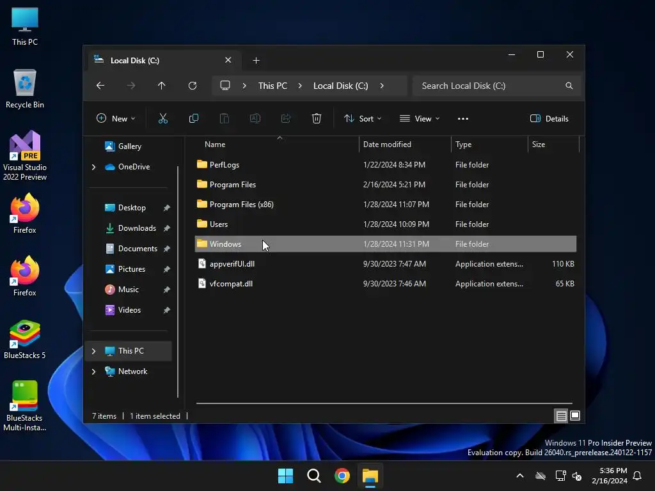Open the New dropdown menu

tap(116, 118)
